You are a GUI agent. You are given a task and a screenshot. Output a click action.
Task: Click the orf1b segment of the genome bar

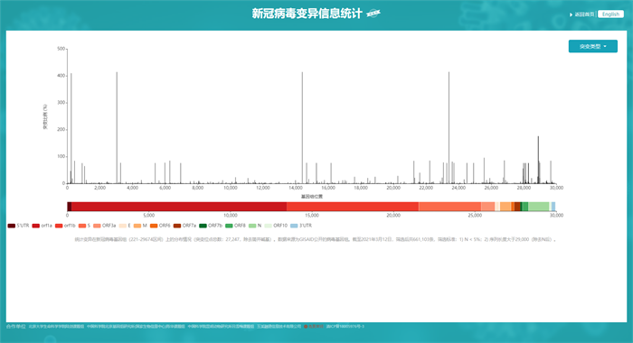(x=353, y=207)
